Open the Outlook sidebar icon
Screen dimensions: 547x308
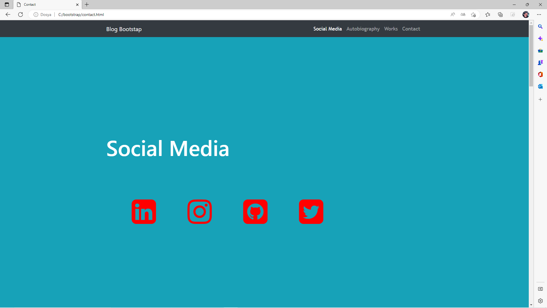(x=540, y=86)
